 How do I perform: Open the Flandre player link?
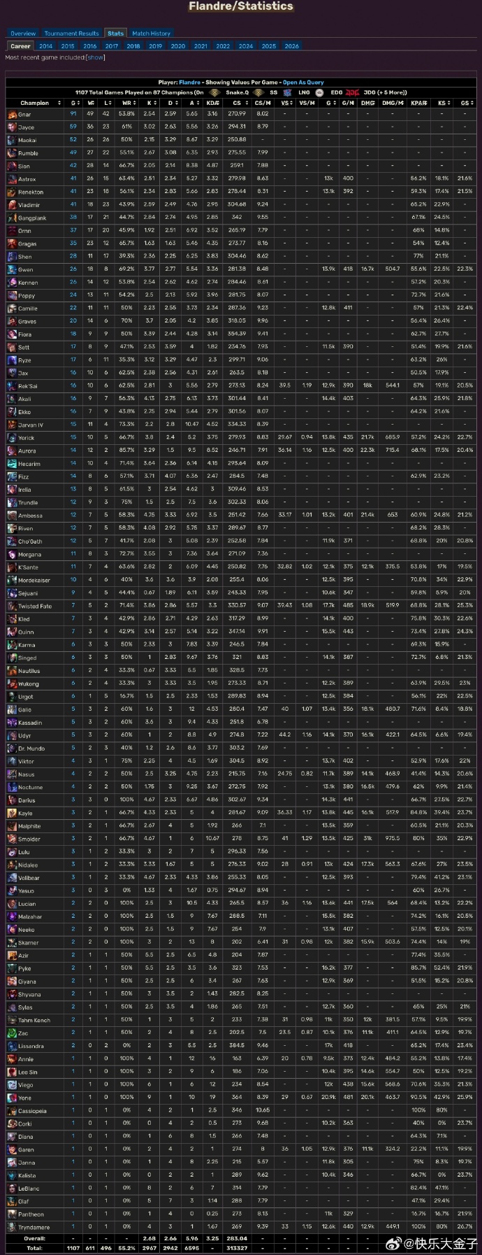click(189, 83)
